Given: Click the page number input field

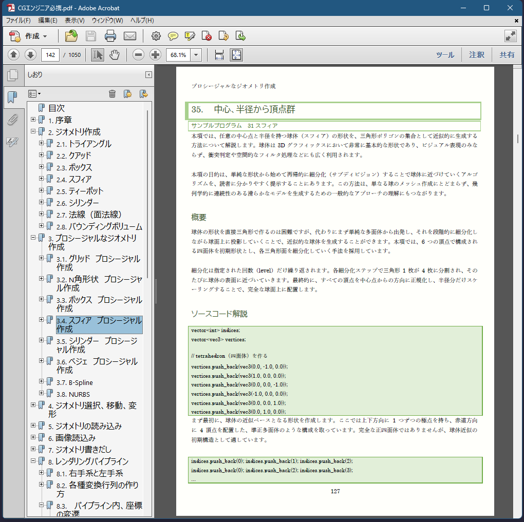Looking at the screenshot, I should [x=50, y=55].
